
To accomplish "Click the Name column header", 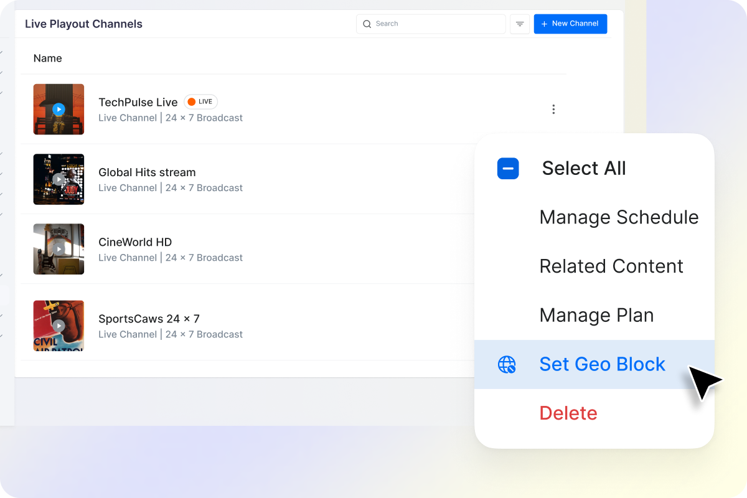I will coord(48,59).
